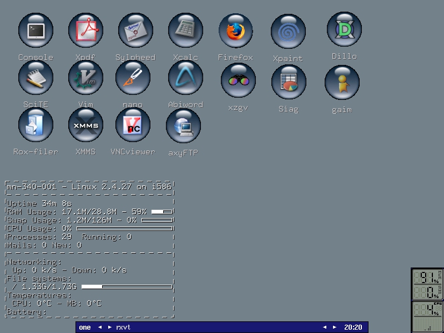The image size is (444, 333).
Task: Select the "one" workspace label
Action: coord(85,327)
